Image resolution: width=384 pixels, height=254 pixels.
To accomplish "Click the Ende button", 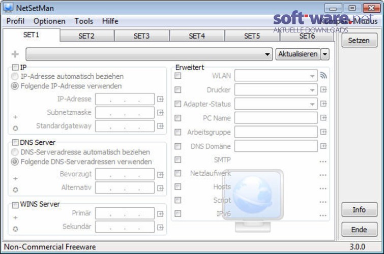I will (x=359, y=230).
